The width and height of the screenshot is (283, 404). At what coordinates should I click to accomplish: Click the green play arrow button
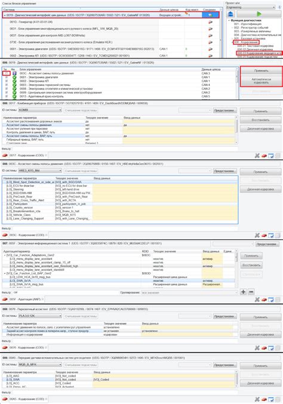259,14
